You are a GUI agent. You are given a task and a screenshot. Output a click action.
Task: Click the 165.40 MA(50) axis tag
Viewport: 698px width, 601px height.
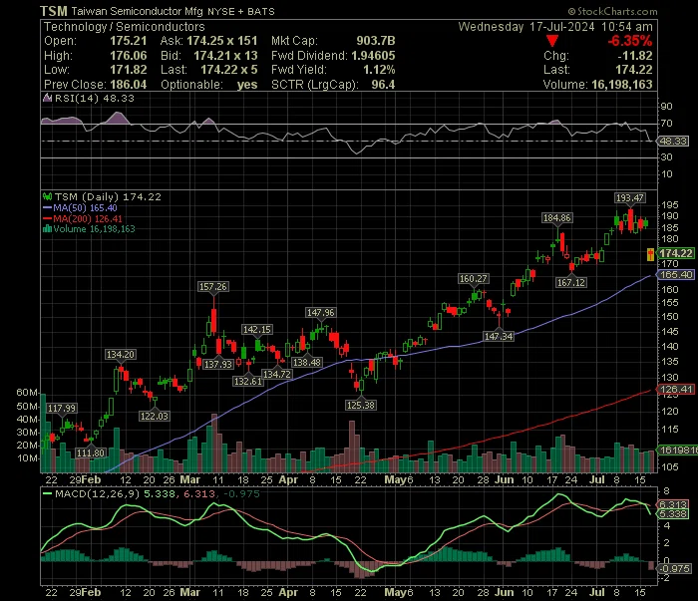[676, 275]
